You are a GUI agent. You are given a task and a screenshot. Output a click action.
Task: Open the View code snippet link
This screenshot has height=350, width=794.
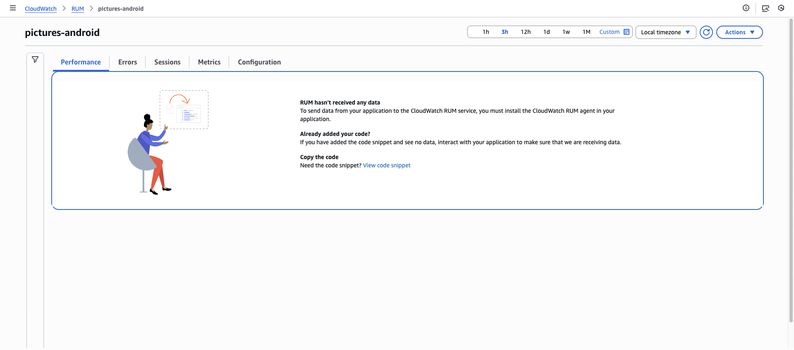click(x=387, y=165)
